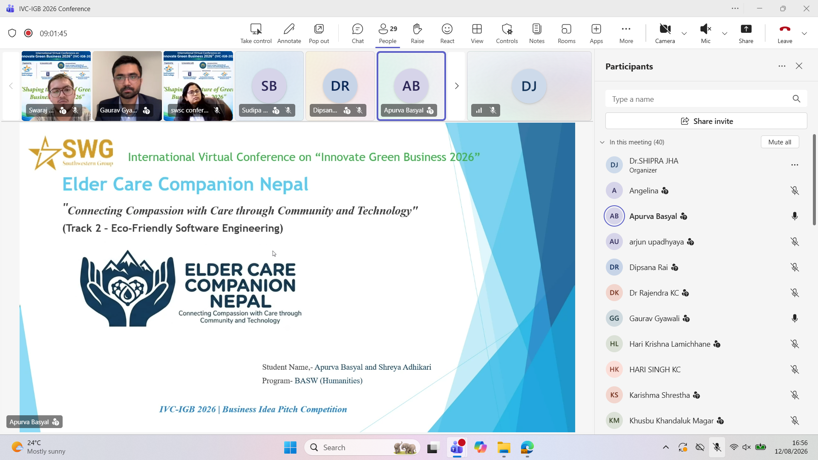Select Gaurav Gyawali's video tile

click(127, 86)
